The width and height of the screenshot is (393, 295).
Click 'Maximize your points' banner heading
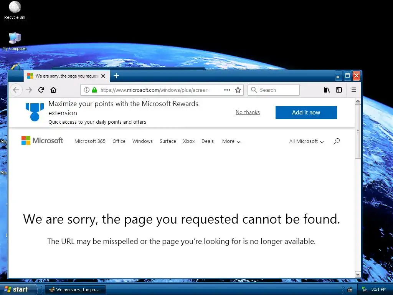click(x=123, y=108)
